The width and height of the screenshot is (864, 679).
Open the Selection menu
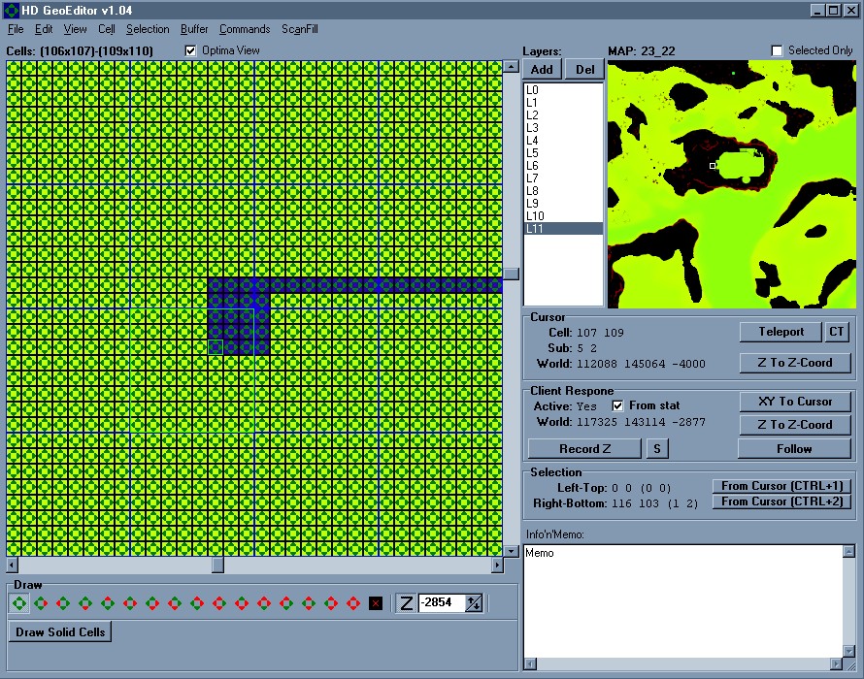click(148, 29)
